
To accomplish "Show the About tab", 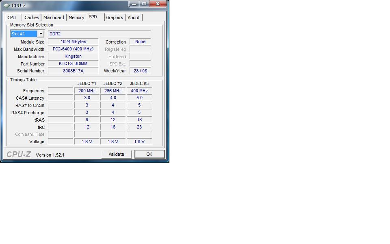I will (134, 17).
